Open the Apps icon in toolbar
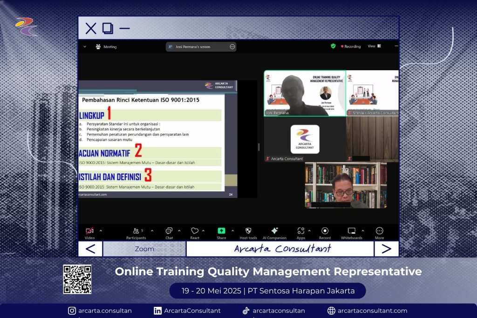This screenshot has width=477, height=318. coord(300,231)
